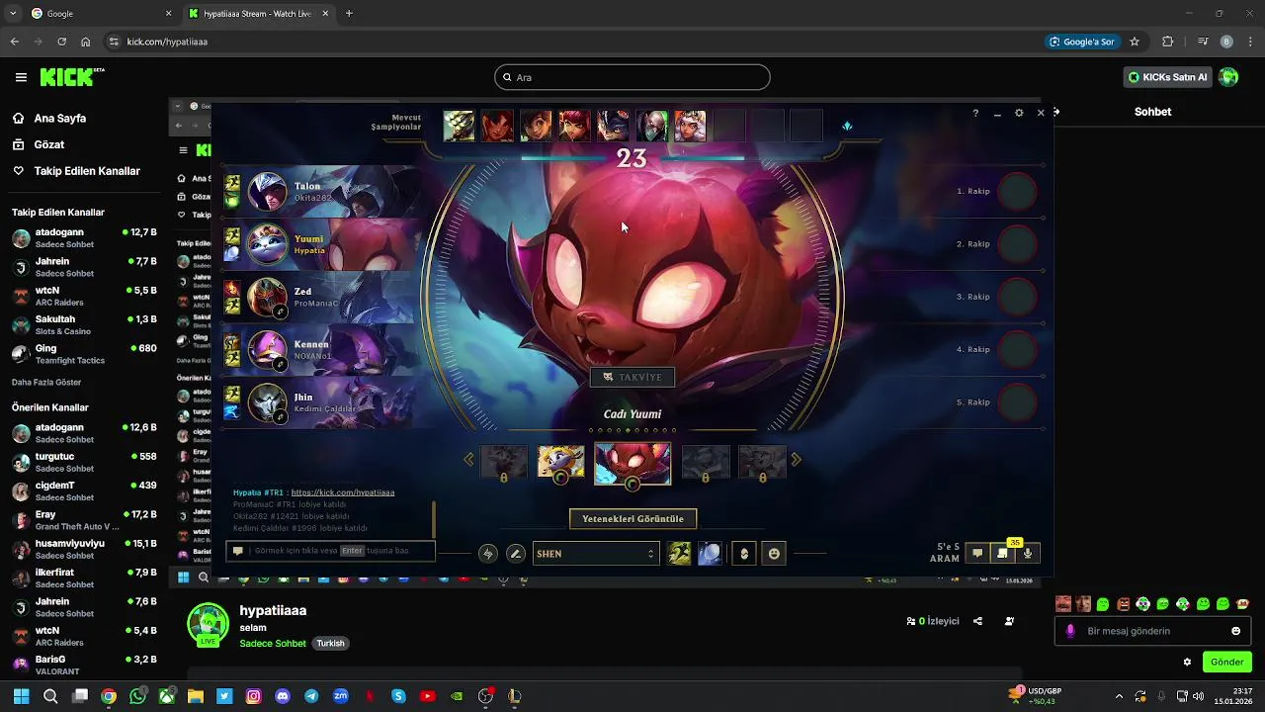
Task: Click Google'a Sor button in address bar
Action: tap(1082, 42)
